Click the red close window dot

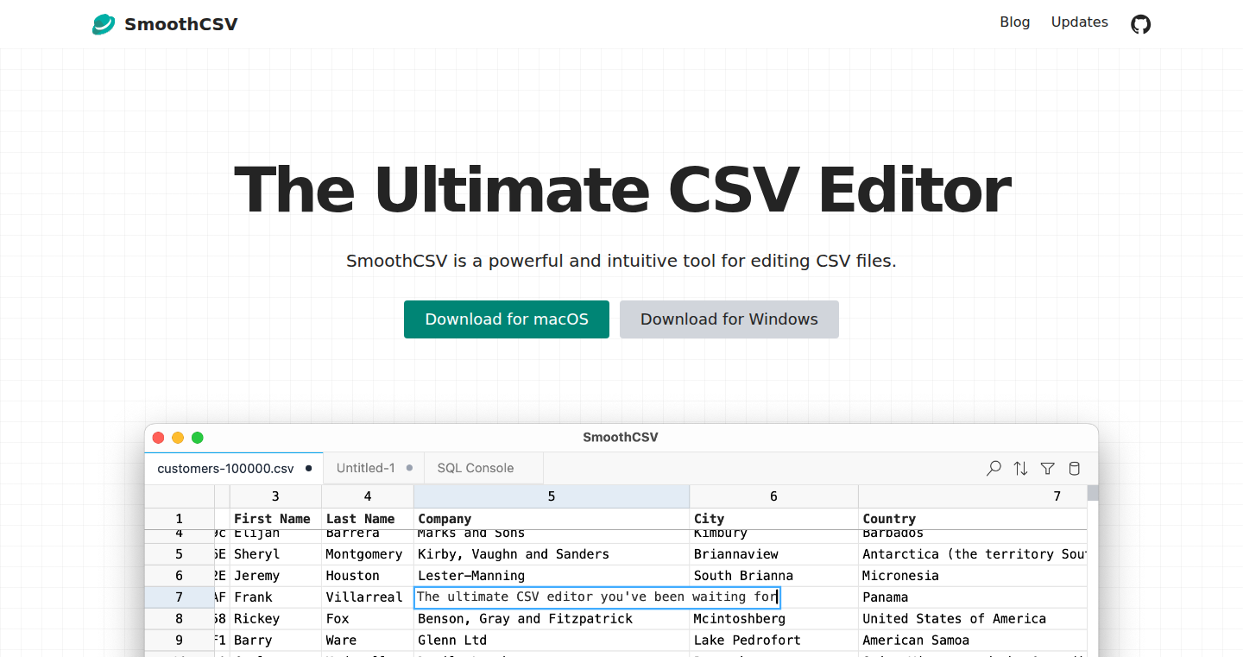click(x=158, y=438)
